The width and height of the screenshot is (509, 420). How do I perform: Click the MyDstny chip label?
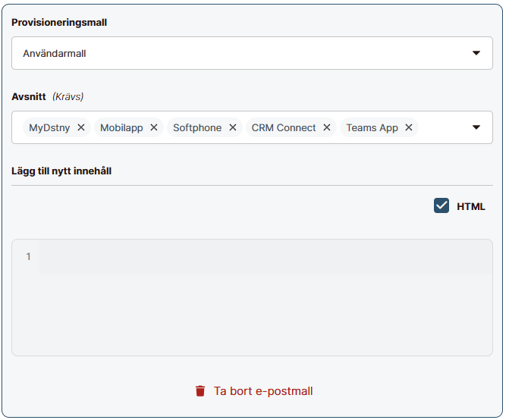pos(49,127)
